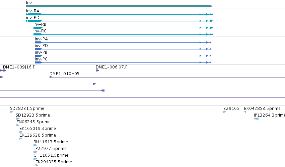This screenshot has width=285, height=167.
Task: Select the EK165019.3prime EST label
Action: pos(38,129)
